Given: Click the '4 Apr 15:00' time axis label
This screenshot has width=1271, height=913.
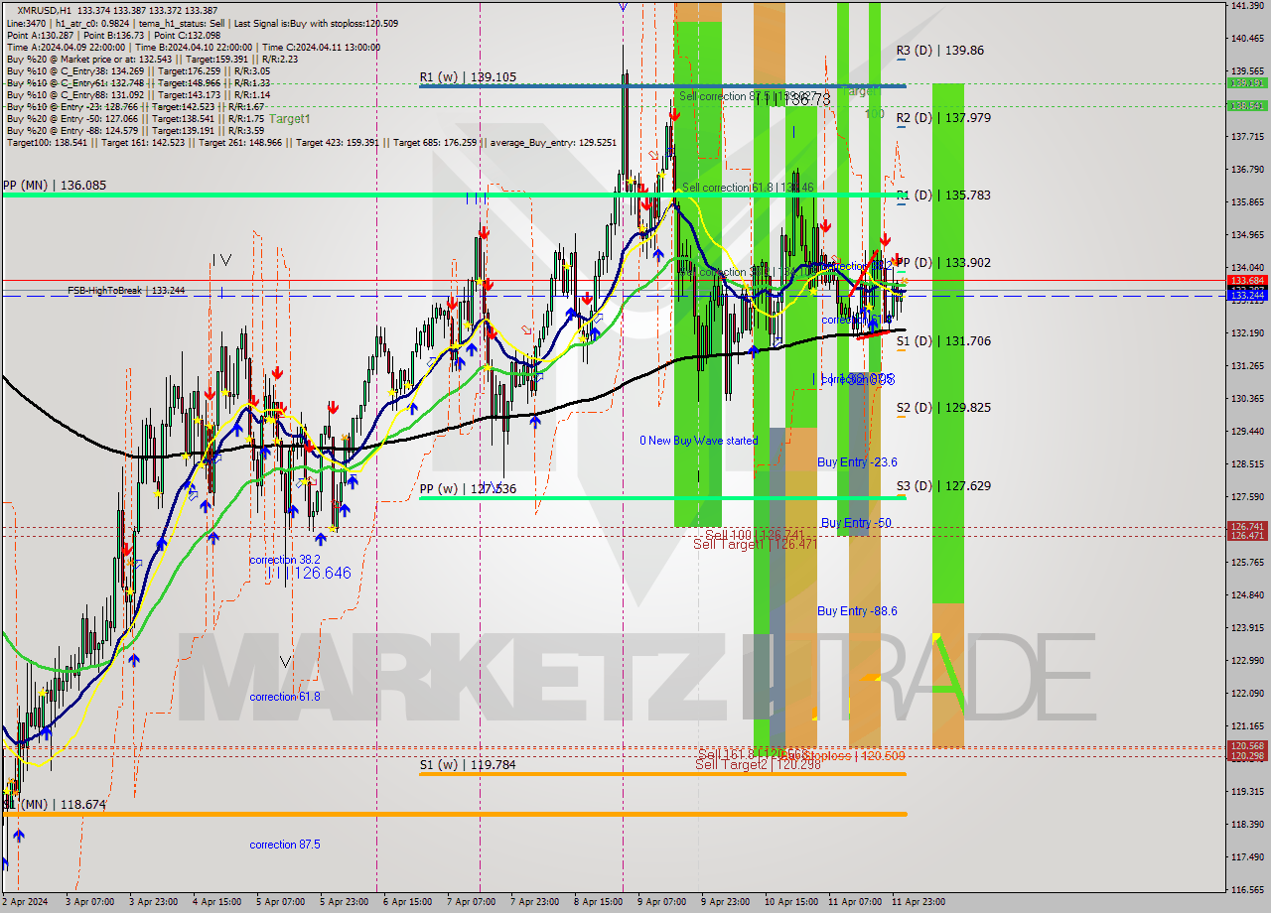Looking at the screenshot, I should pyautogui.click(x=217, y=902).
